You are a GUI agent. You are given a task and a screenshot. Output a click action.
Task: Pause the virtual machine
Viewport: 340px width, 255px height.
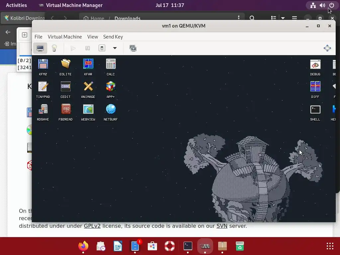click(x=88, y=48)
